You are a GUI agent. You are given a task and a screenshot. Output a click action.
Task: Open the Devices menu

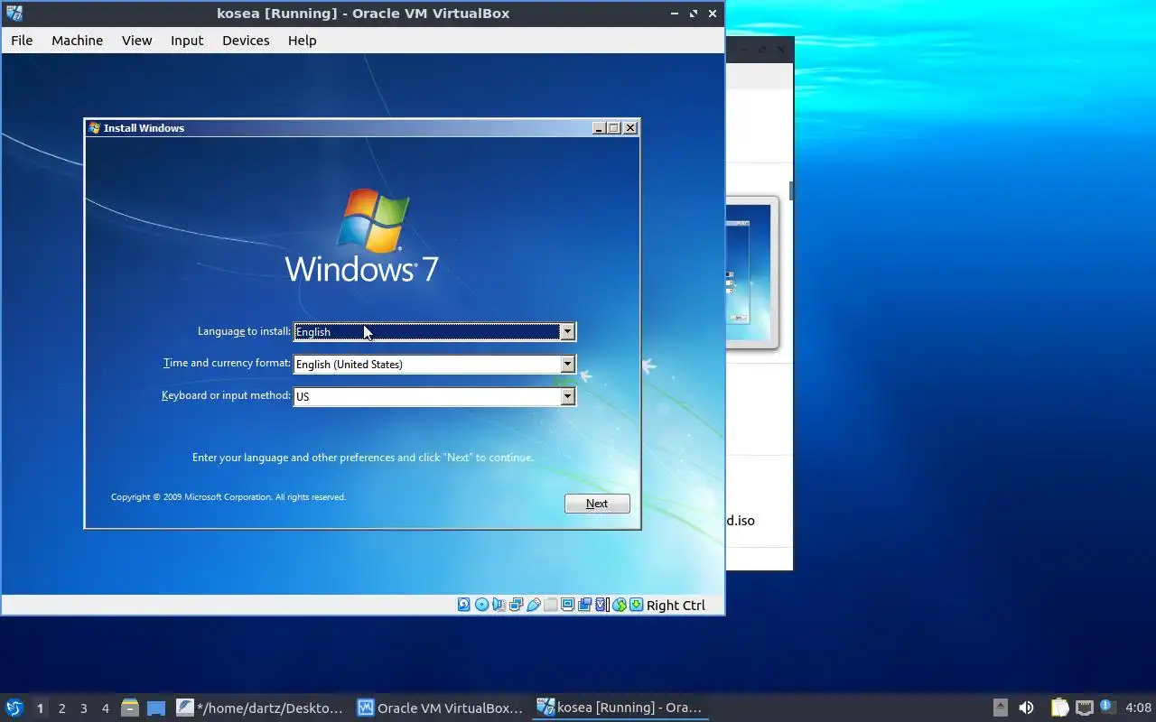pyautogui.click(x=246, y=41)
